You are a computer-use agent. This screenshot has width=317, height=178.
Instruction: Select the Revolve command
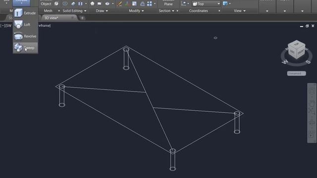pyautogui.click(x=25, y=36)
